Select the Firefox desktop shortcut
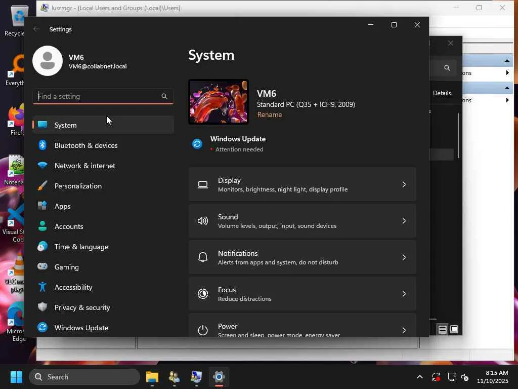Viewport: 518px width, 389px height. coord(14,119)
